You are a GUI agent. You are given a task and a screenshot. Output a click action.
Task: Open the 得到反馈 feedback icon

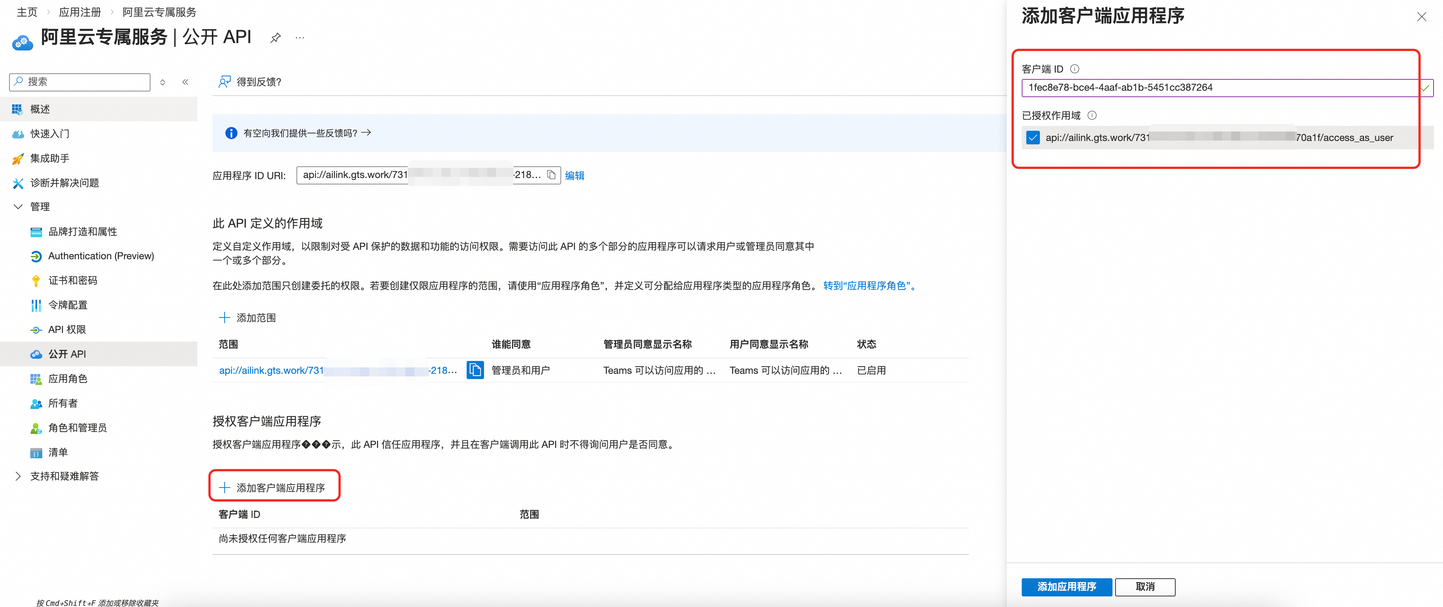[225, 82]
